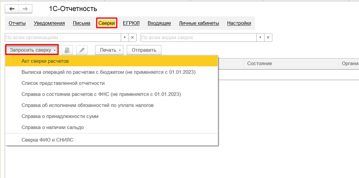The image size is (359, 178).
Task: Select Справка об исполнении обязанностей по уплате налогов
Action: [x=112, y=105]
